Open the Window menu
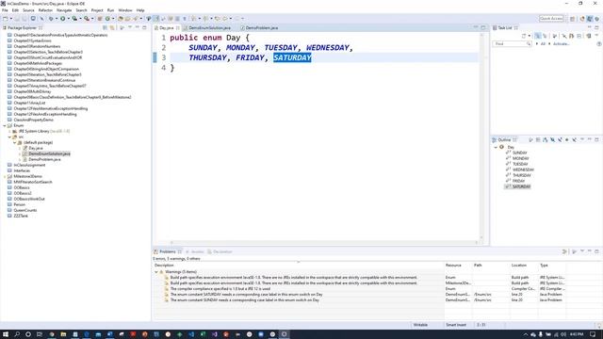The width and height of the screenshot is (603, 339). tap(125, 10)
